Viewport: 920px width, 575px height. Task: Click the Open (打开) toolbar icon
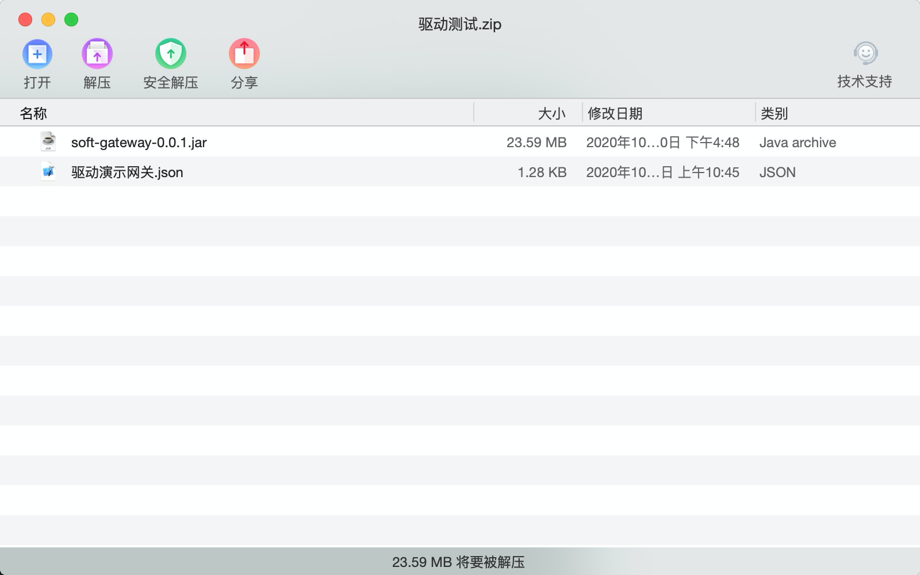coord(37,55)
